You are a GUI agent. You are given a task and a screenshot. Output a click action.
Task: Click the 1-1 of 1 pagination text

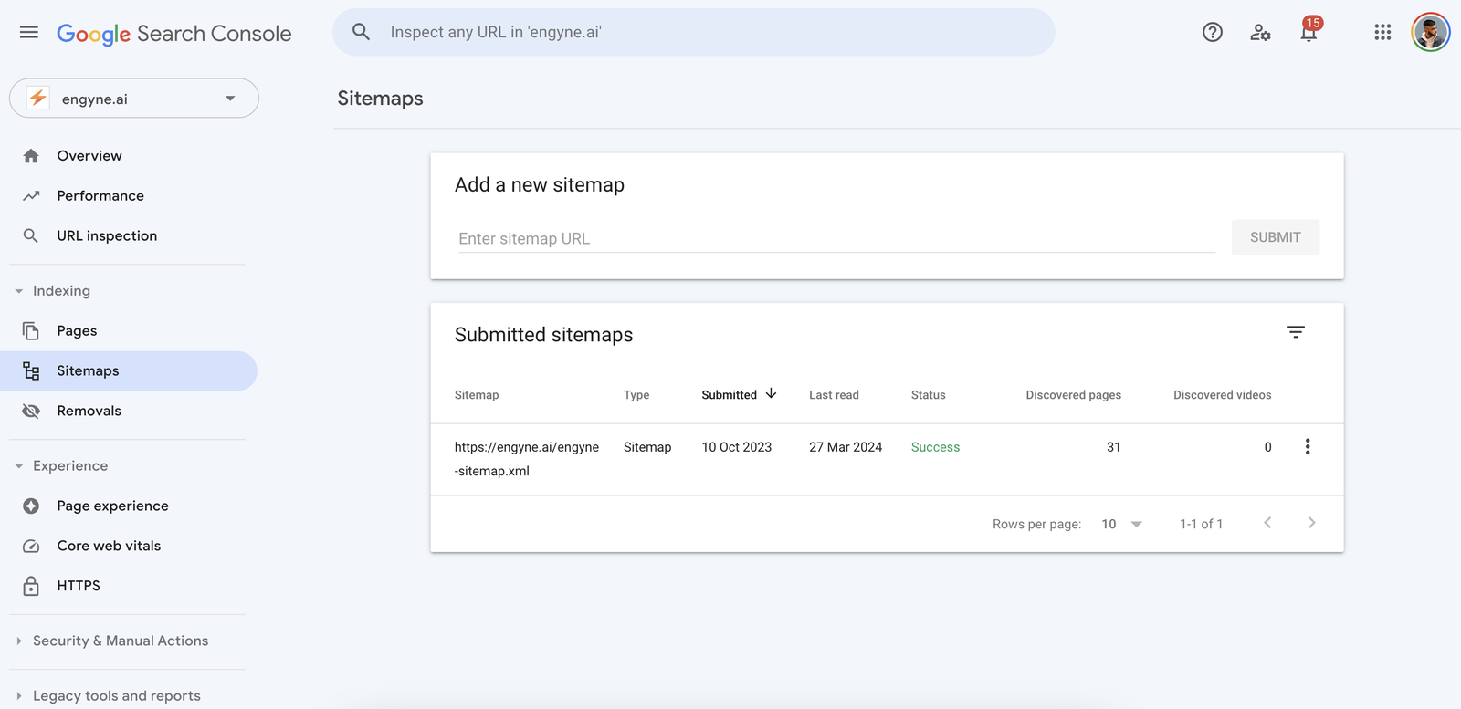(1201, 524)
